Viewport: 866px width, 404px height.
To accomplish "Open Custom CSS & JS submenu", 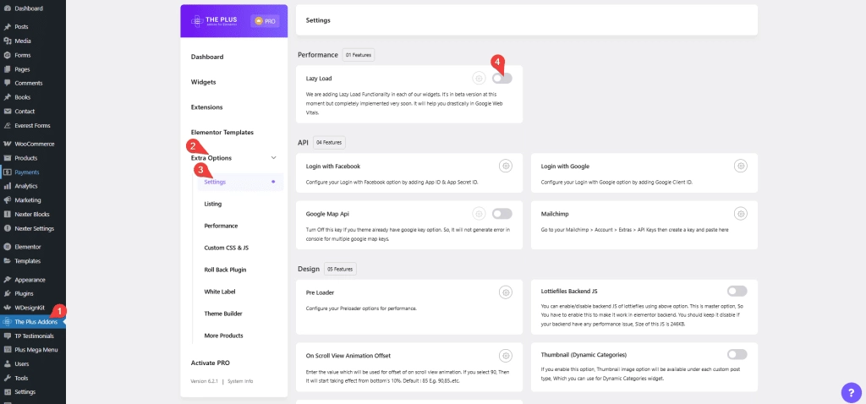I will point(227,248).
